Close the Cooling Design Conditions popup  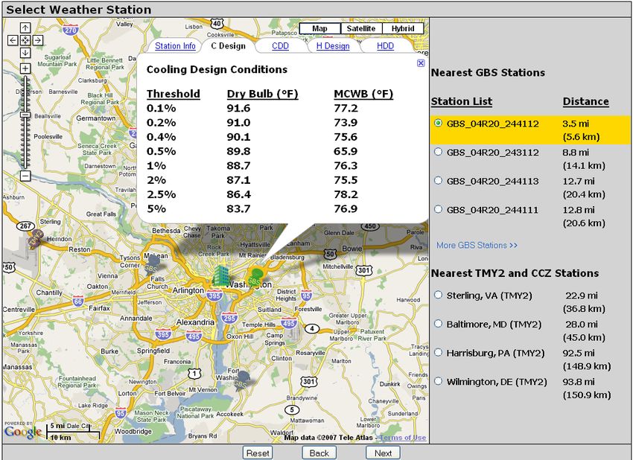pyautogui.click(x=421, y=63)
